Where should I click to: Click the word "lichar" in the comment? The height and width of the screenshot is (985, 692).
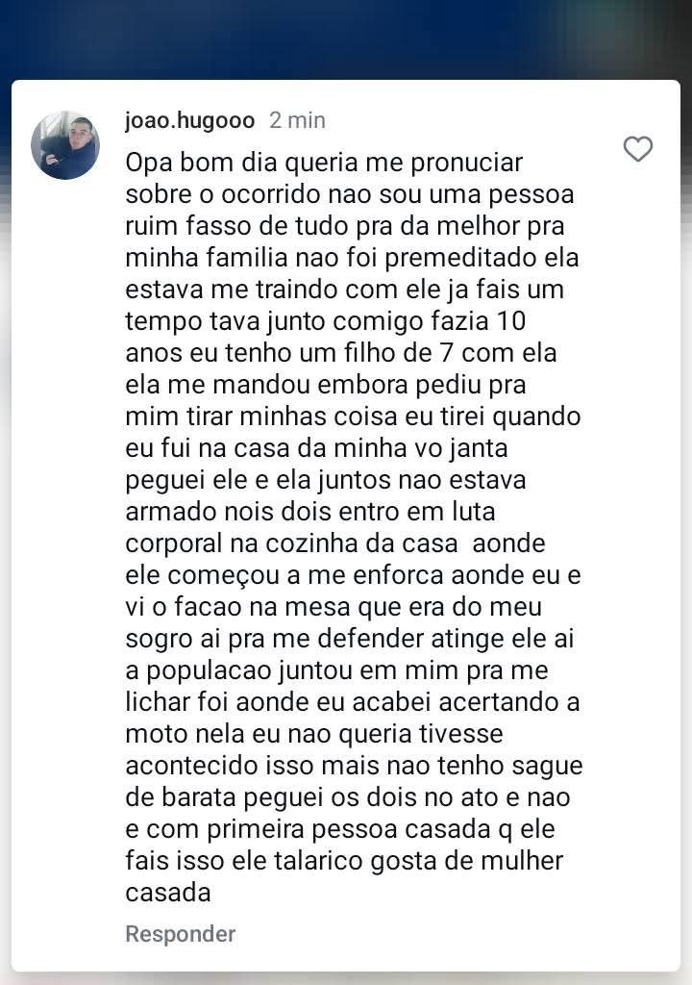point(159,701)
